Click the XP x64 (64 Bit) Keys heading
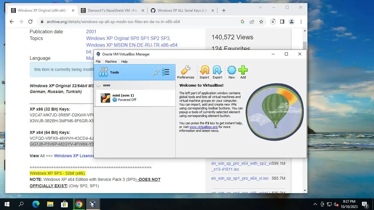Viewport: 374px width, 210px height. point(50,132)
